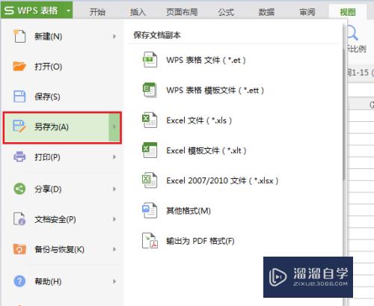Click the Other formats document icon
The image size is (374, 306).
point(150,210)
